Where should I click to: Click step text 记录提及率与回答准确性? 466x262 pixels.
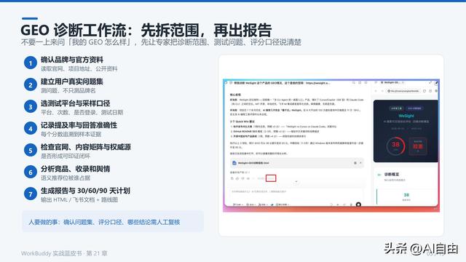79,125
